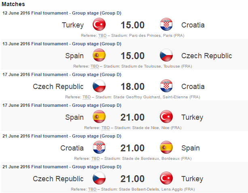
Task: Click Czech Republic flag in the 18.00 match
Action: point(99,87)
